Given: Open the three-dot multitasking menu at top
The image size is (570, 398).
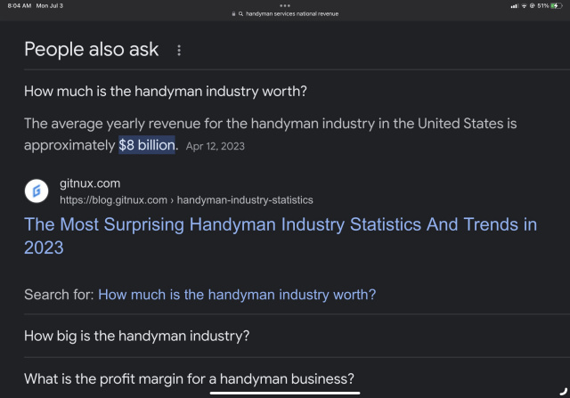Looking at the screenshot, I should pyautogui.click(x=285, y=5).
